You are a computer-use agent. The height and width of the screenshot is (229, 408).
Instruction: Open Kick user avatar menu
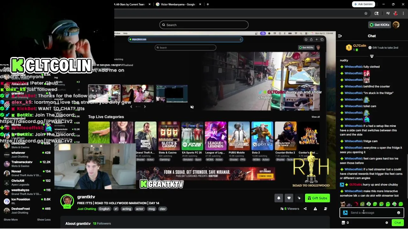[396, 25]
